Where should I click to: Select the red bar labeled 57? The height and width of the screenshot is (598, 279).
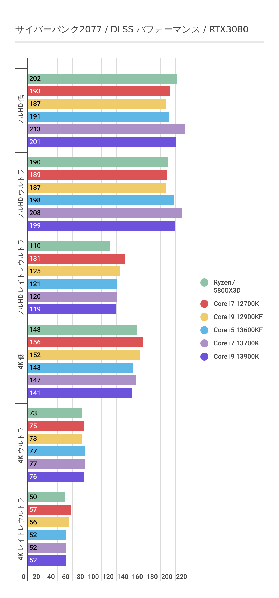tap(49, 510)
